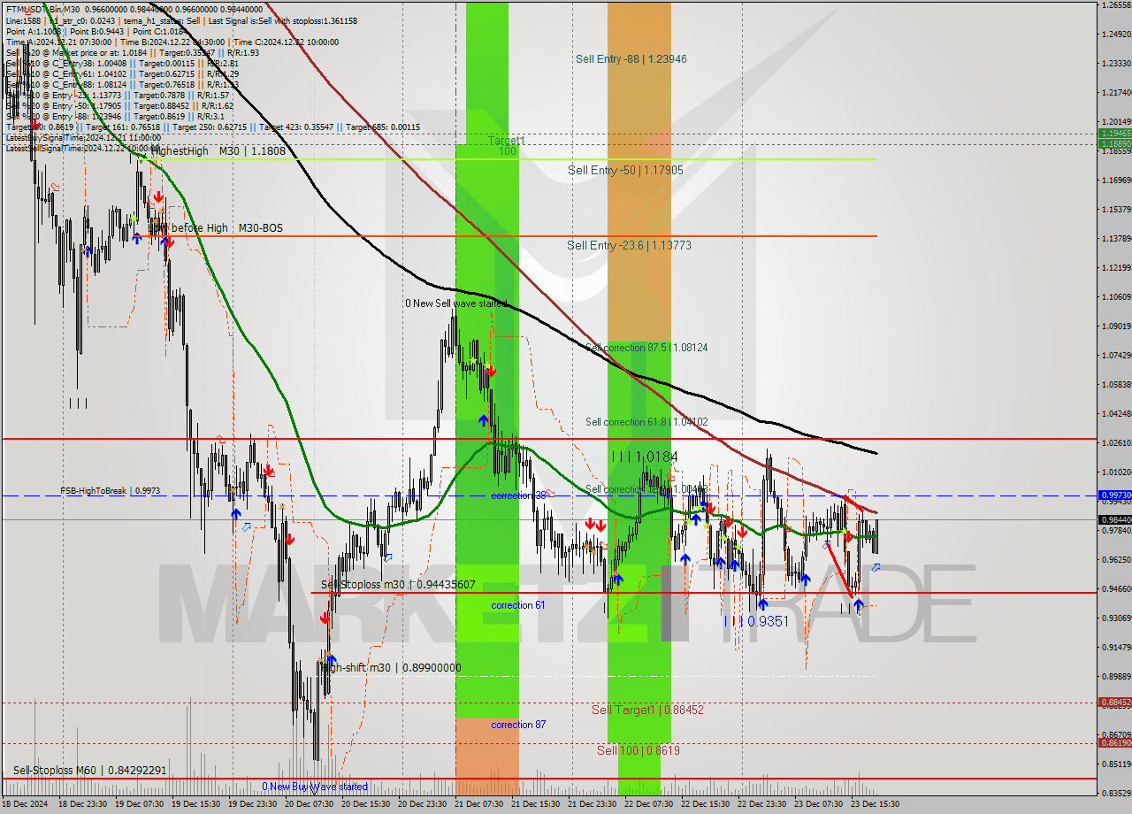The image size is (1132, 814).
Task: Click the red 0.88452 price tag
Action: (x=1114, y=703)
